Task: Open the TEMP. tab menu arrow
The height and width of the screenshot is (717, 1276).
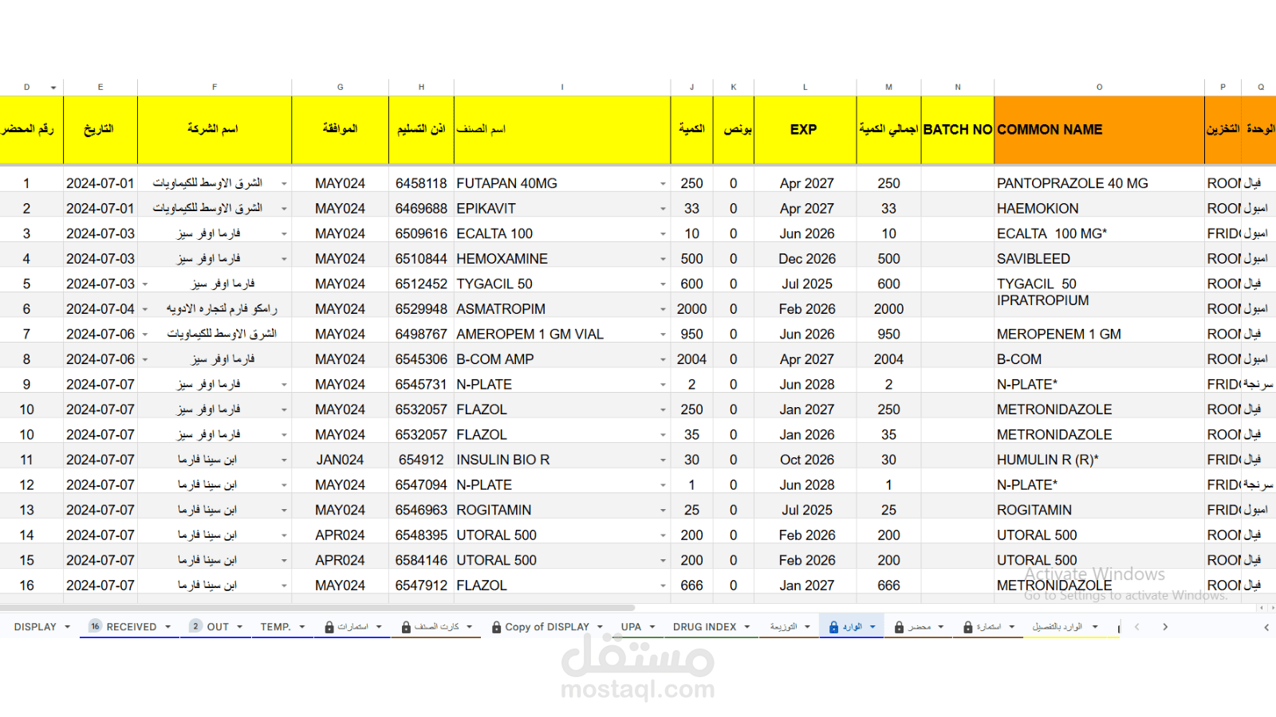Action: [302, 627]
